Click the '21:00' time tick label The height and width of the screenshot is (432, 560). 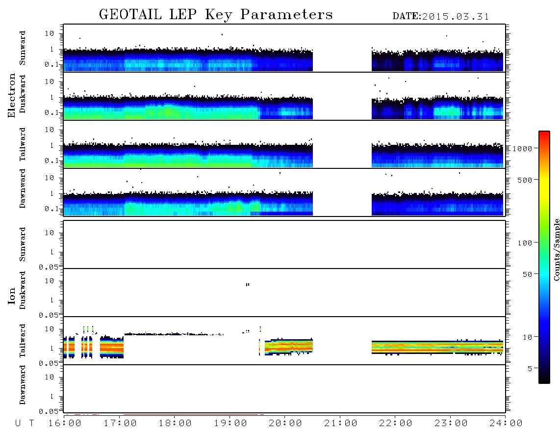pos(341,424)
